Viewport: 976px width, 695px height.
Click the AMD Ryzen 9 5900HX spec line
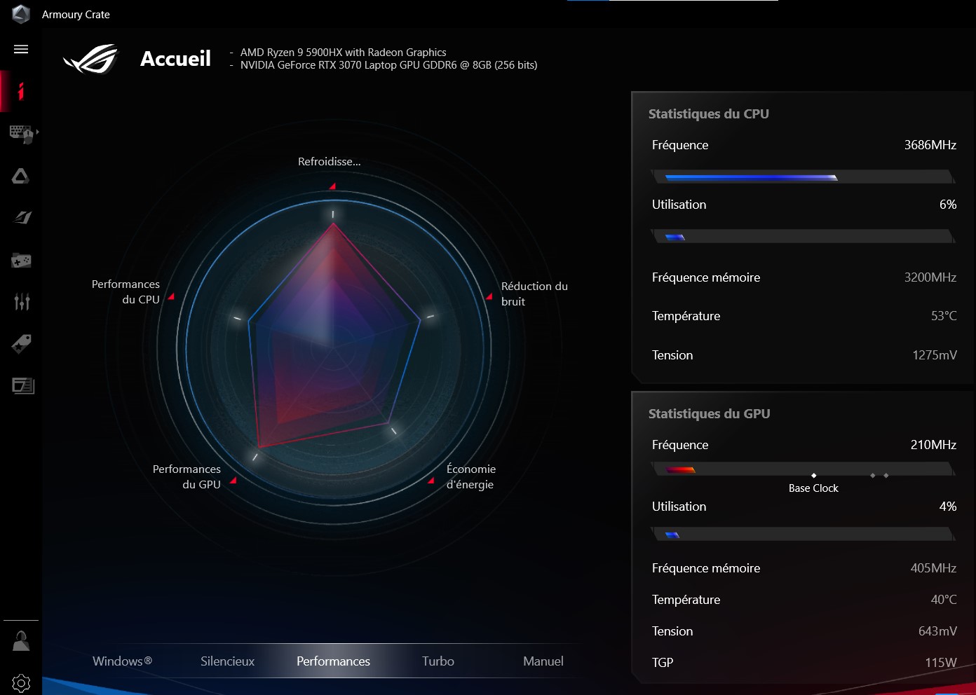coord(343,53)
